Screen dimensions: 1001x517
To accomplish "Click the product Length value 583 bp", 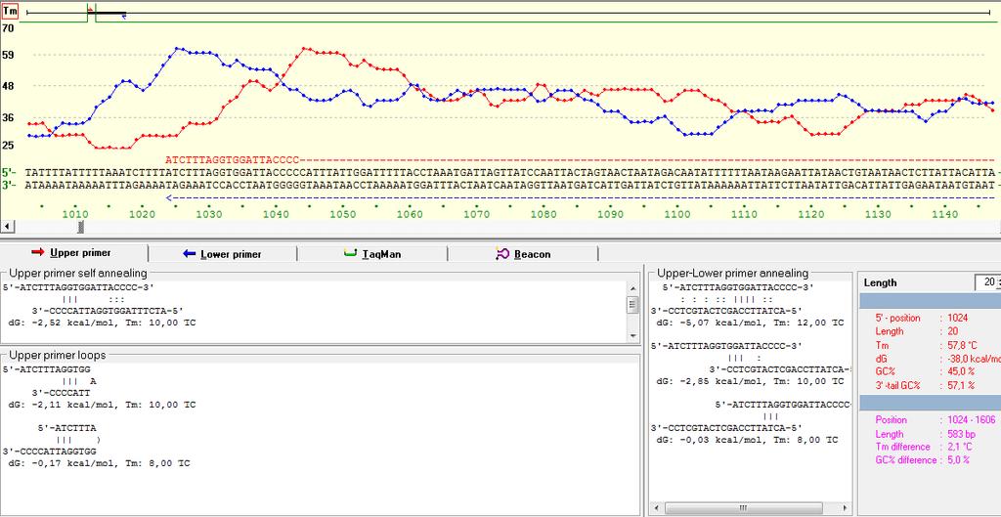I will (962, 434).
